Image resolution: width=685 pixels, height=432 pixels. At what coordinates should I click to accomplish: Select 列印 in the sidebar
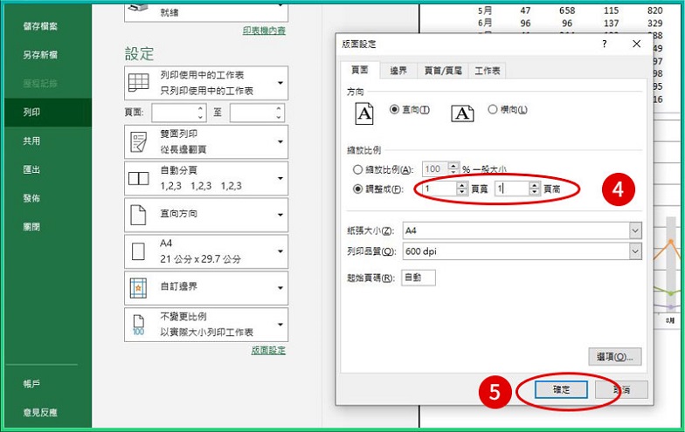pos(48,112)
